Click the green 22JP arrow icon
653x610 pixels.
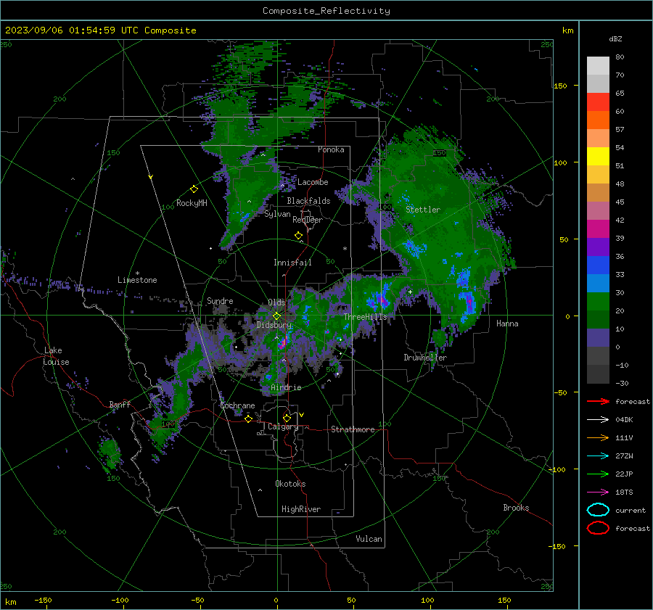click(598, 474)
